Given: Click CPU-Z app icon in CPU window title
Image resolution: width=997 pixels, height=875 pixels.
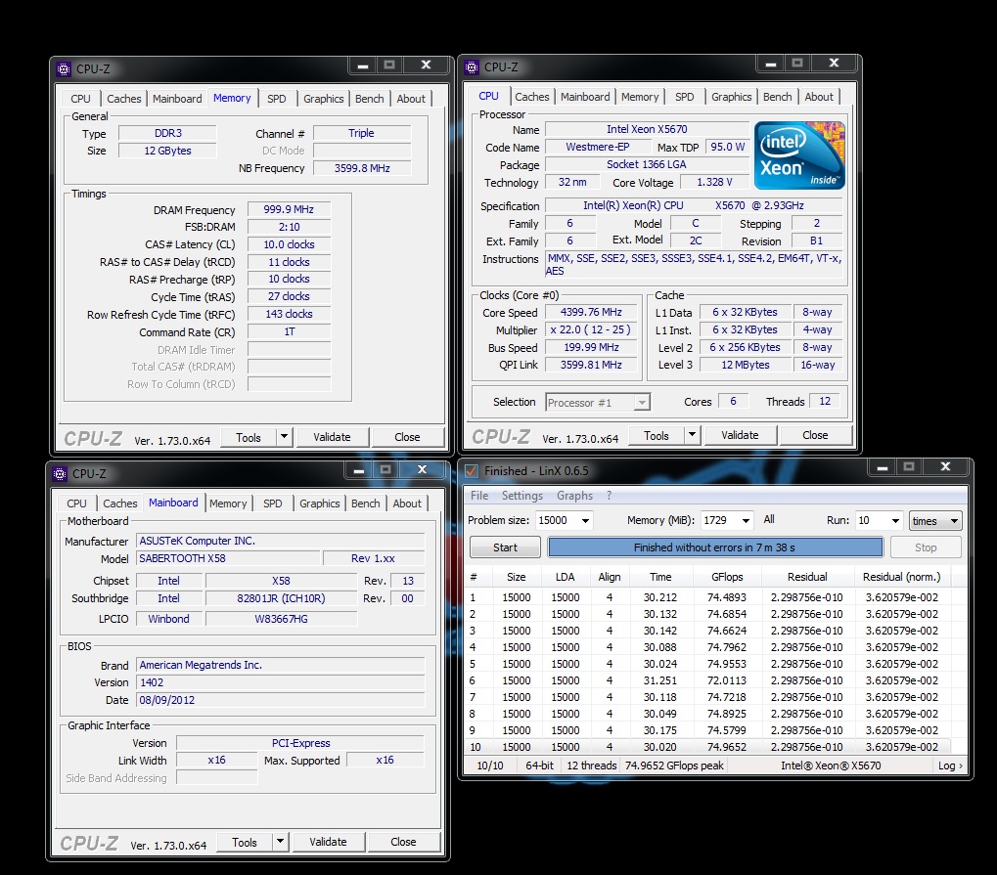Looking at the screenshot, I should point(472,66).
